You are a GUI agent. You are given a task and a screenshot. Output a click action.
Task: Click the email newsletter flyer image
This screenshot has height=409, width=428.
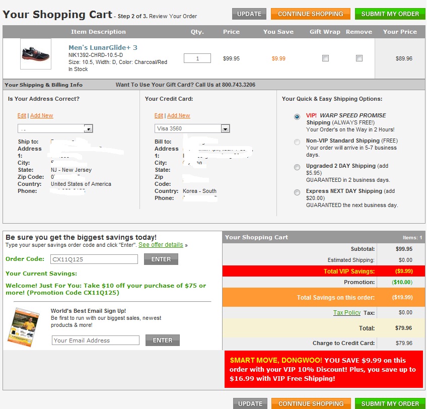(x=23, y=327)
